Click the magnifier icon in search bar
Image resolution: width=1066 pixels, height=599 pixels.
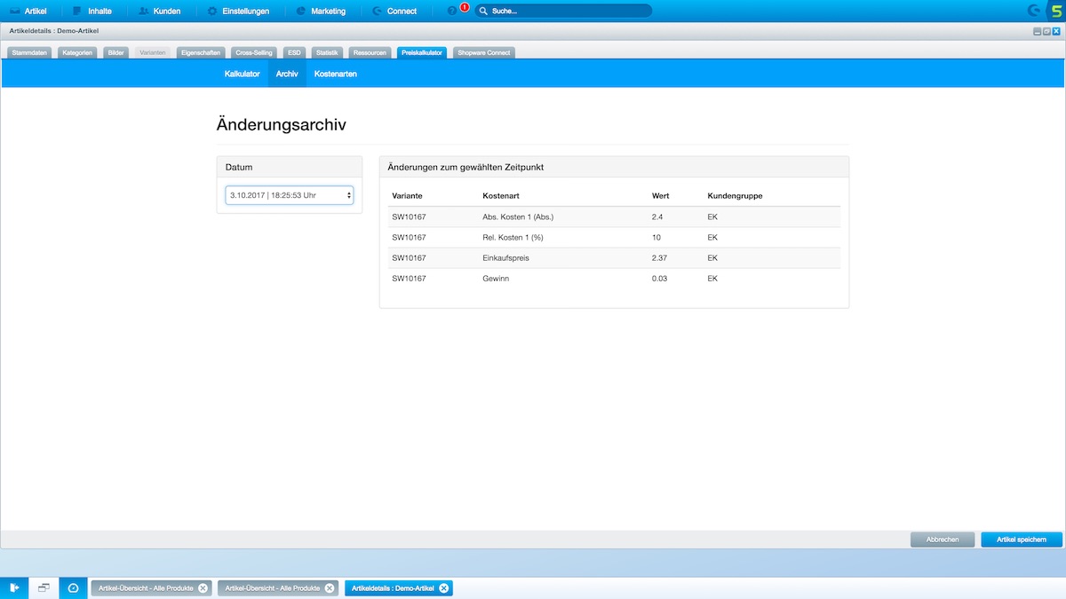click(x=483, y=12)
